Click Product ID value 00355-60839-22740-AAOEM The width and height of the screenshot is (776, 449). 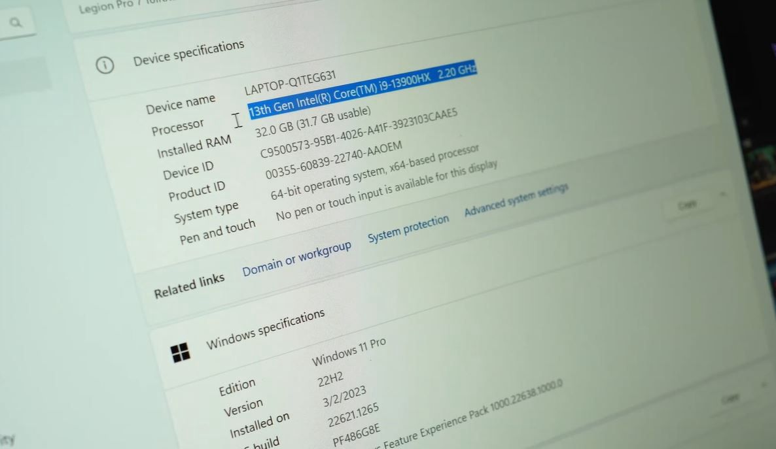coord(334,161)
